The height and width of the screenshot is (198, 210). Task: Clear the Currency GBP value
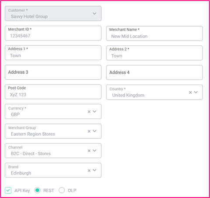point(89,112)
